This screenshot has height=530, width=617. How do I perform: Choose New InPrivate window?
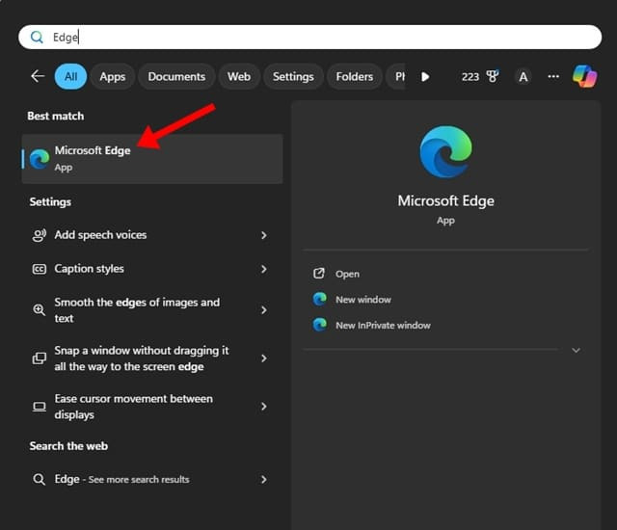point(383,326)
